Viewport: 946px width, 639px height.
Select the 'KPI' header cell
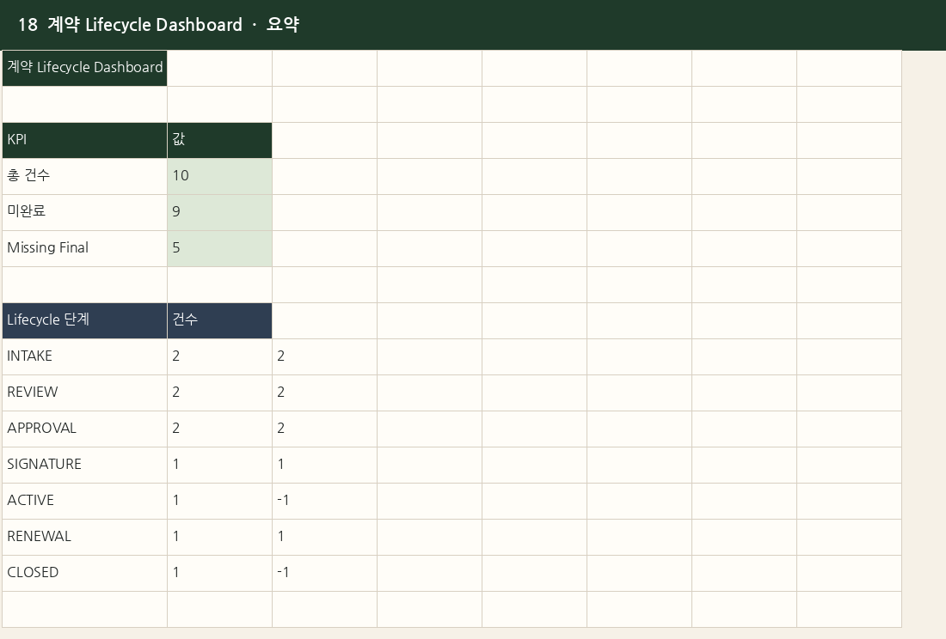(84, 140)
